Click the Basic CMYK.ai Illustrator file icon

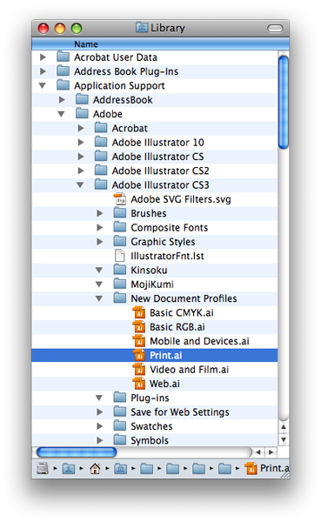click(139, 312)
